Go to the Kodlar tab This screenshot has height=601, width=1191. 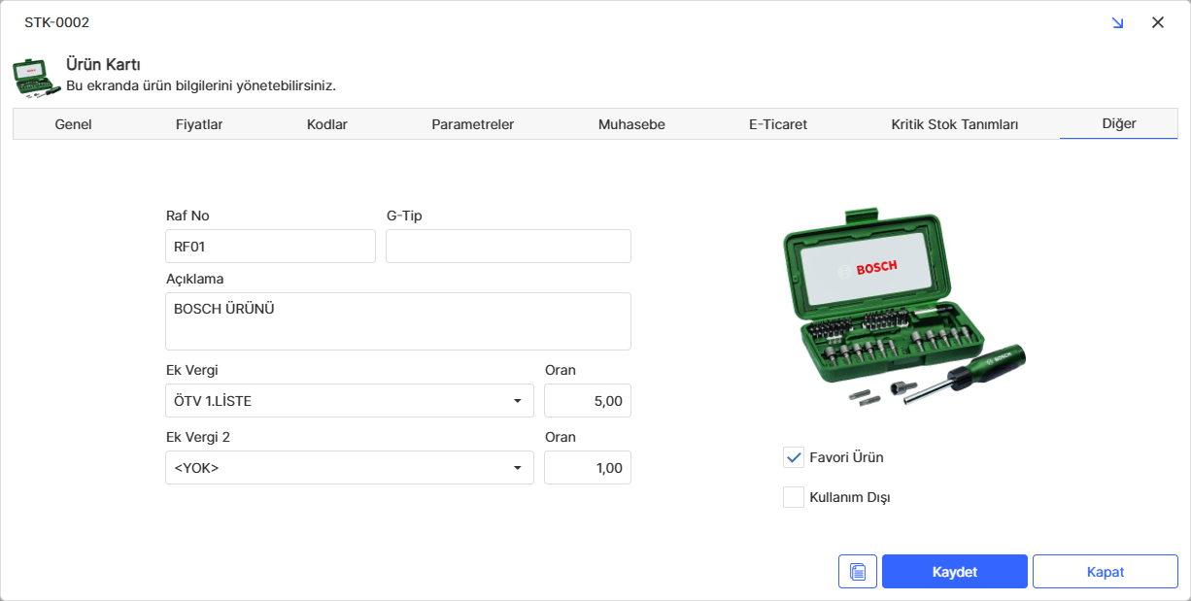click(327, 124)
